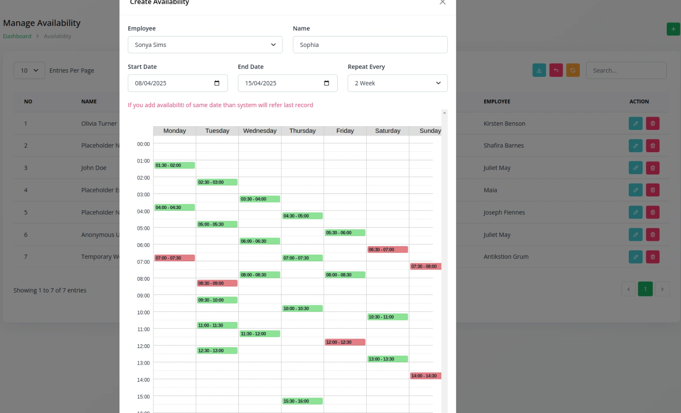The height and width of the screenshot is (413, 681).
Task: Edit the row 3 Juliet May entry
Action: pyautogui.click(x=635, y=168)
